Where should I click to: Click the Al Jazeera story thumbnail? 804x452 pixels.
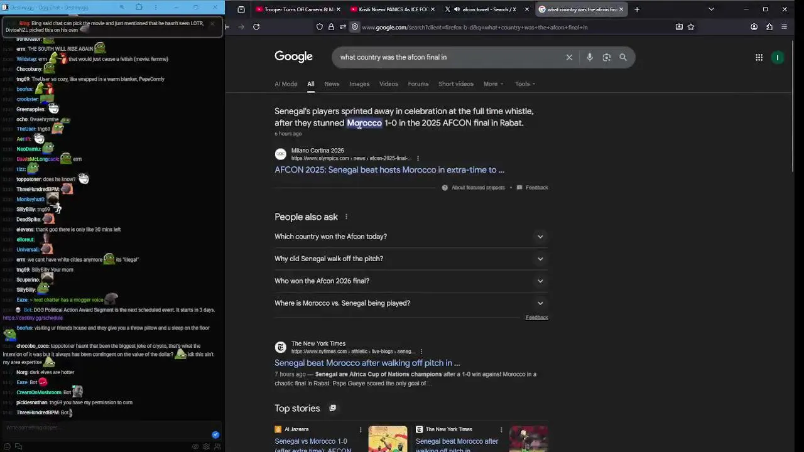point(388,439)
